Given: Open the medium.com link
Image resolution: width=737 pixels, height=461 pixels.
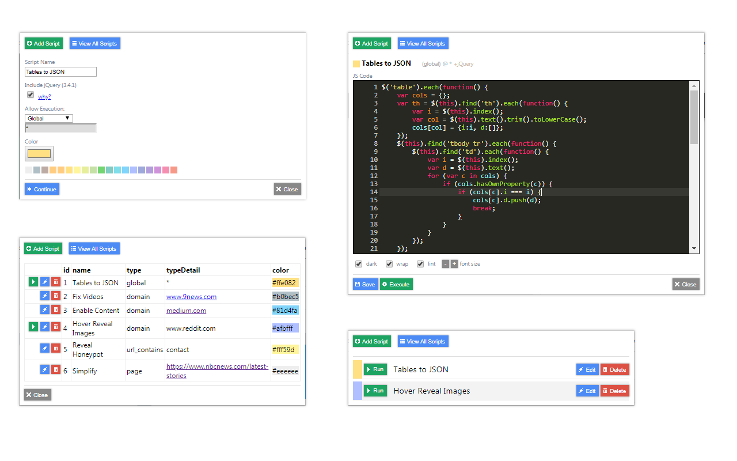Looking at the screenshot, I should [186, 311].
